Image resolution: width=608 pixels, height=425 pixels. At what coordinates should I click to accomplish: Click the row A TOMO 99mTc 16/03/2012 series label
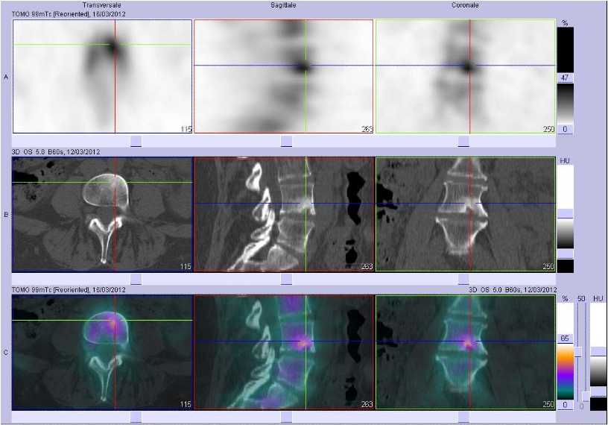(69, 14)
